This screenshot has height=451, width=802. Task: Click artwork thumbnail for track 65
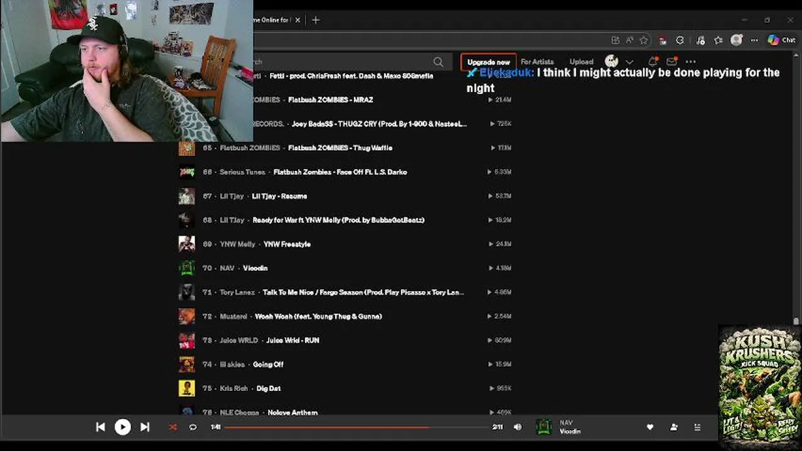[x=186, y=148]
